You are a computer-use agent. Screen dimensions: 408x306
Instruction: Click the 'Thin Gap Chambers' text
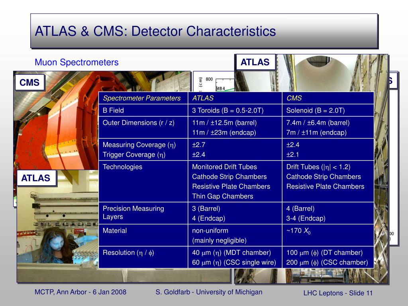click(x=222, y=196)
